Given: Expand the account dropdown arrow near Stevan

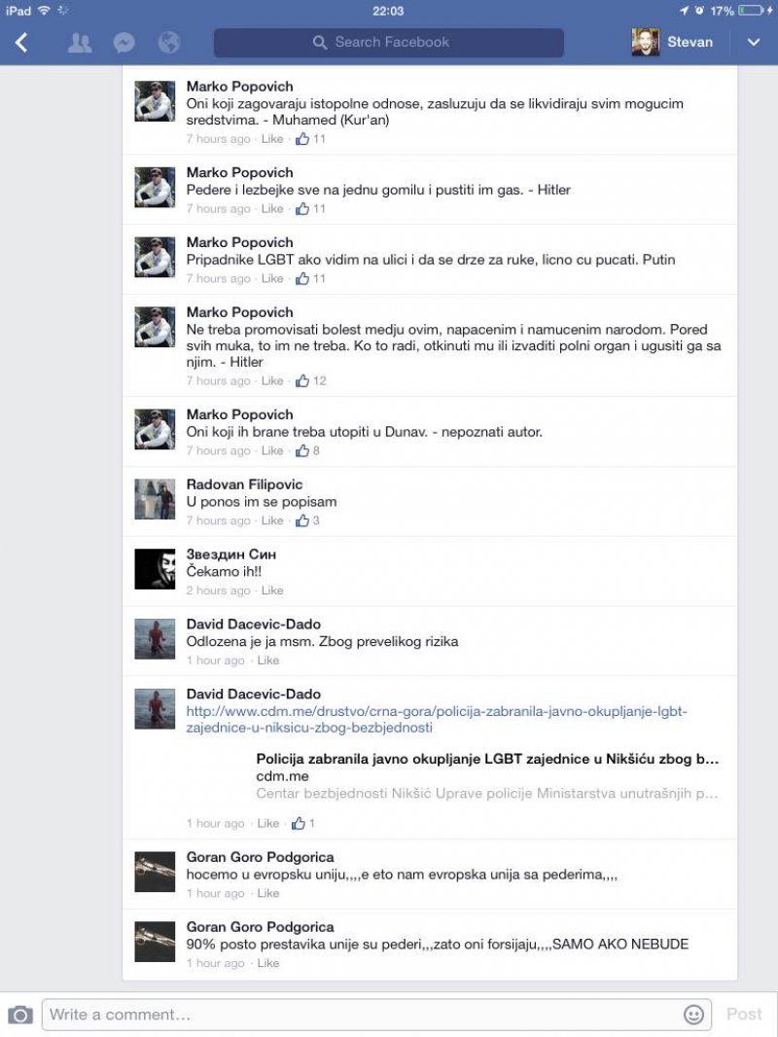Looking at the screenshot, I should [754, 43].
